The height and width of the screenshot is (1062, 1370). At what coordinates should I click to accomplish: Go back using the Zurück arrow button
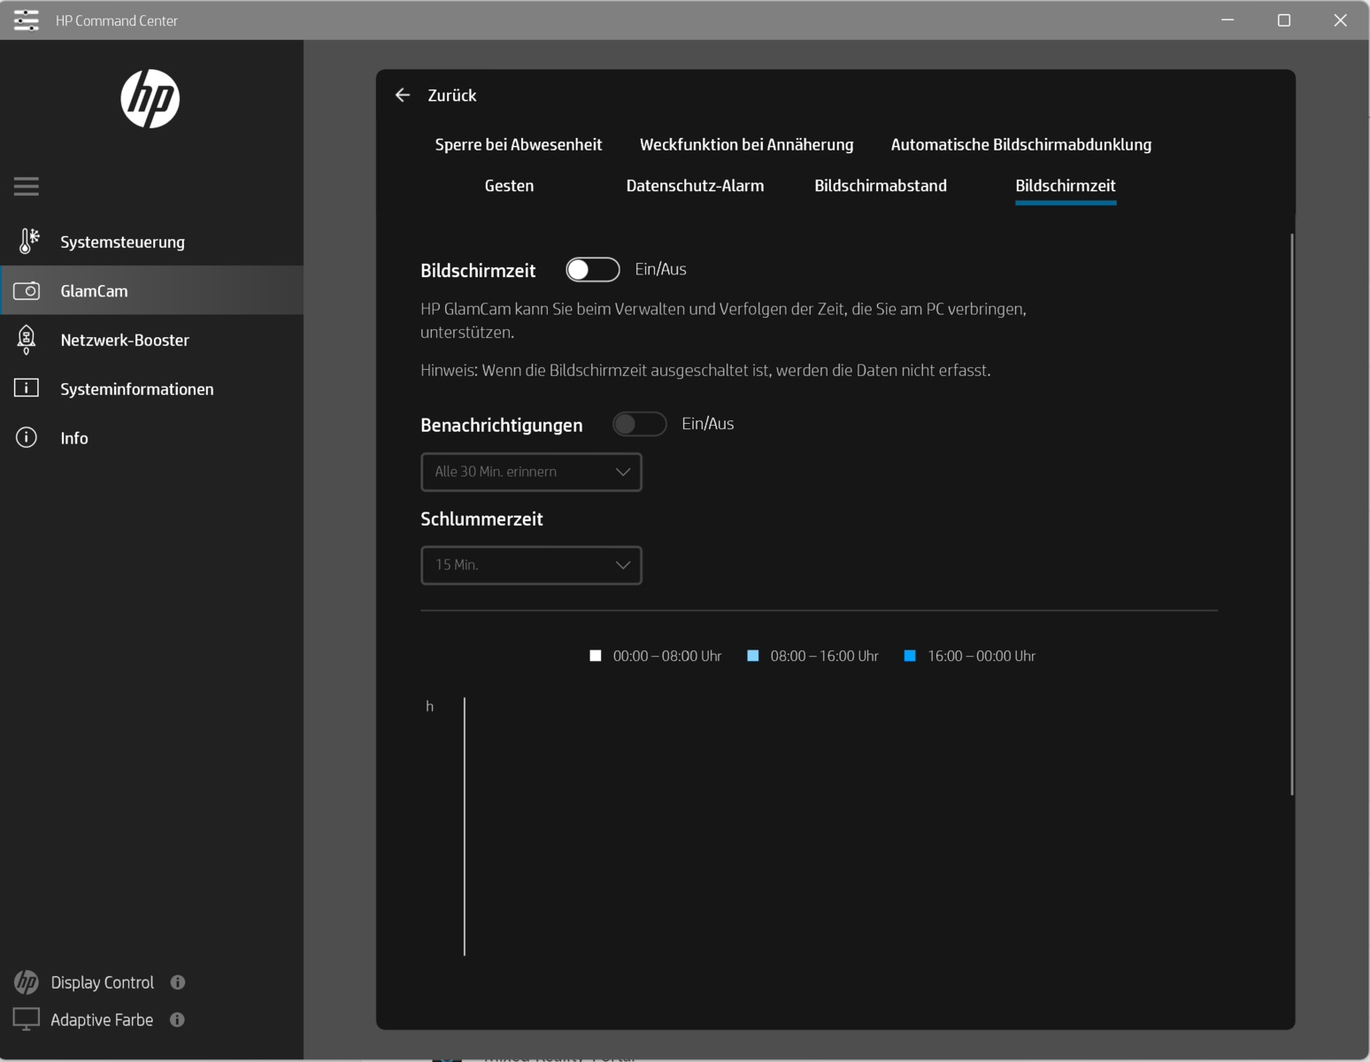(x=403, y=95)
